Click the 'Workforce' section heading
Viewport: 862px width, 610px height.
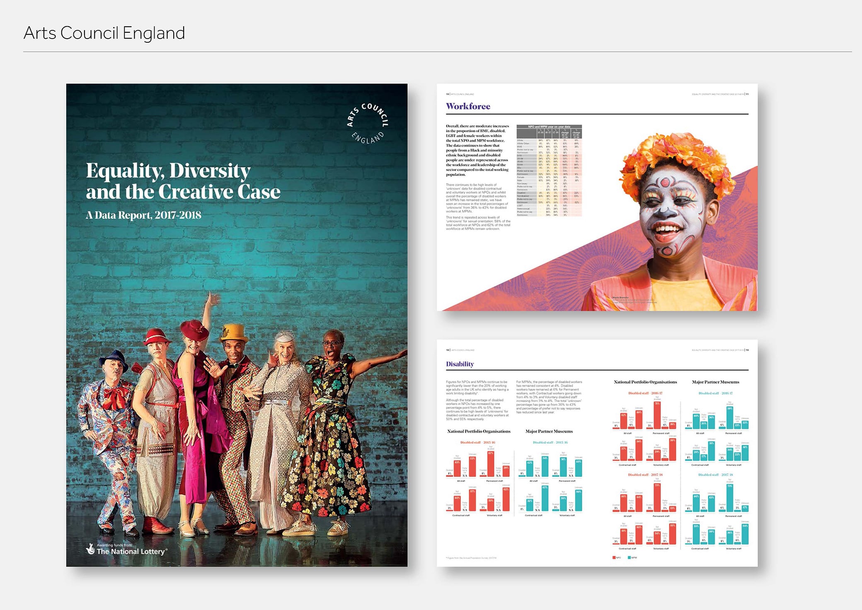click(x=468, y=106)
